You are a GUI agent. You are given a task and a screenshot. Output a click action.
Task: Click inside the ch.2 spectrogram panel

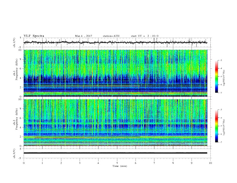pyautogui.click(x=115, y=123)
